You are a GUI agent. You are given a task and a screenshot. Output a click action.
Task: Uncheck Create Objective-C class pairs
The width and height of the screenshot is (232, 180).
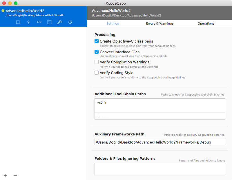coord(97,41)
